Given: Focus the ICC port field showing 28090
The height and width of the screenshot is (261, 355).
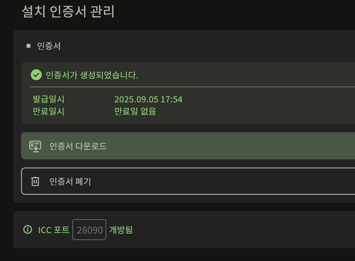Looking at the screenshot, I should tap(89, 230).
